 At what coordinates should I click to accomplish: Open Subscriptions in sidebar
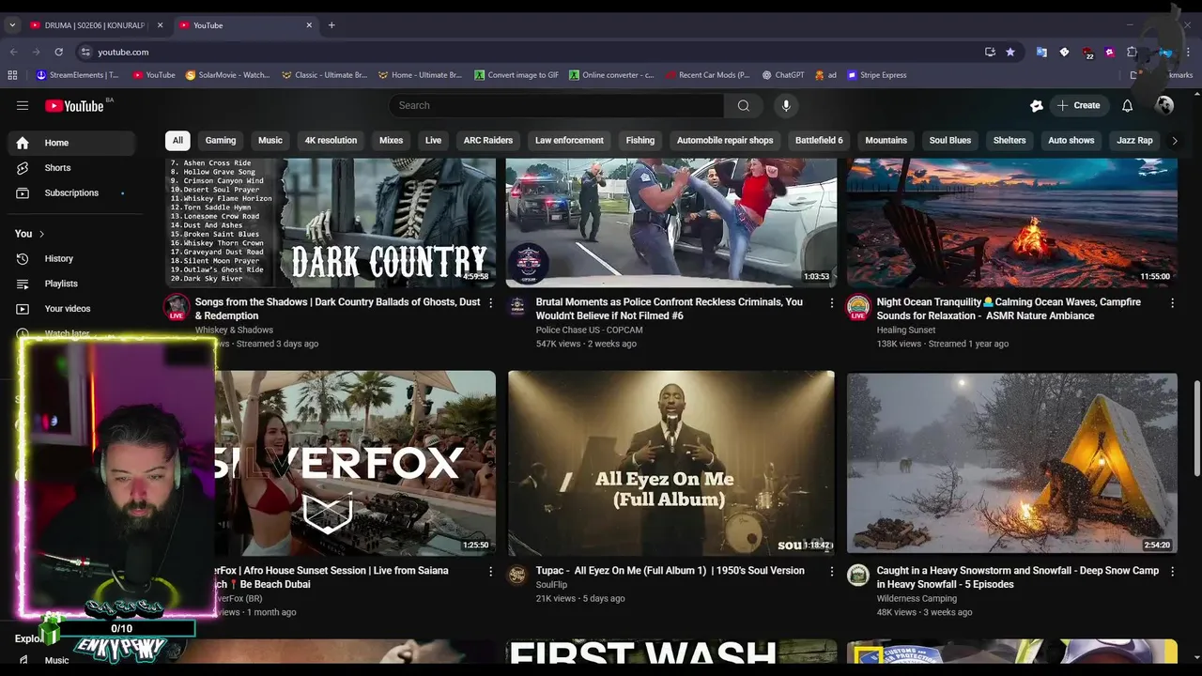pos(71,193)
